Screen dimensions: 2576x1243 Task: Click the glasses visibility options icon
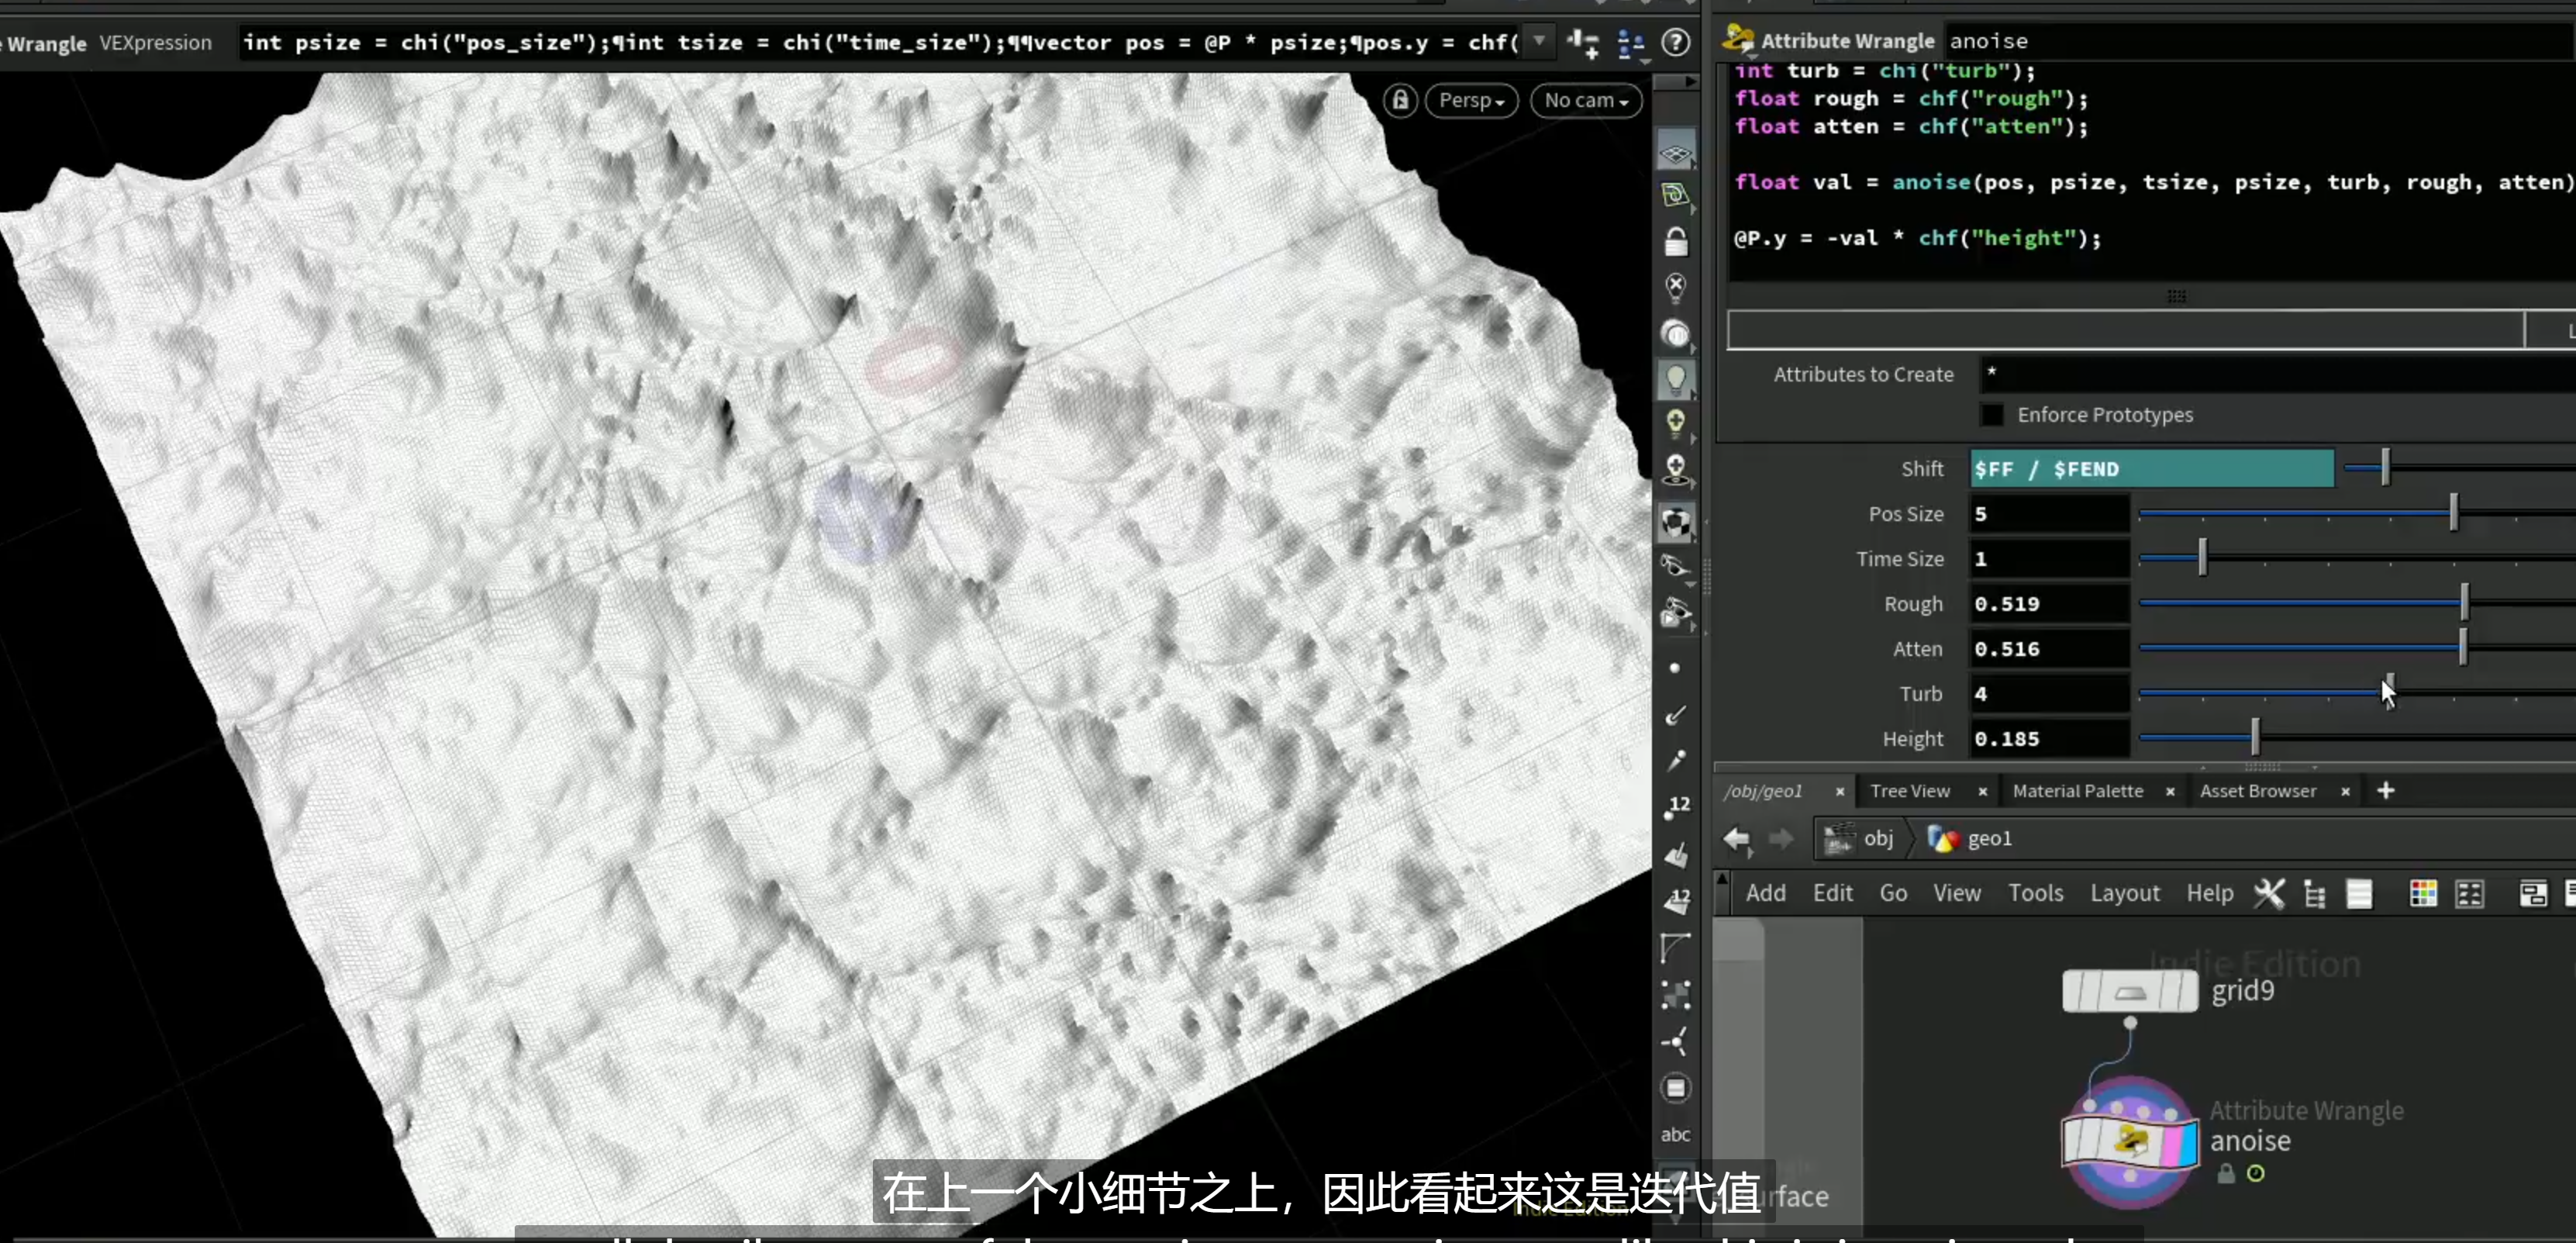click(x=1676, y=567)
